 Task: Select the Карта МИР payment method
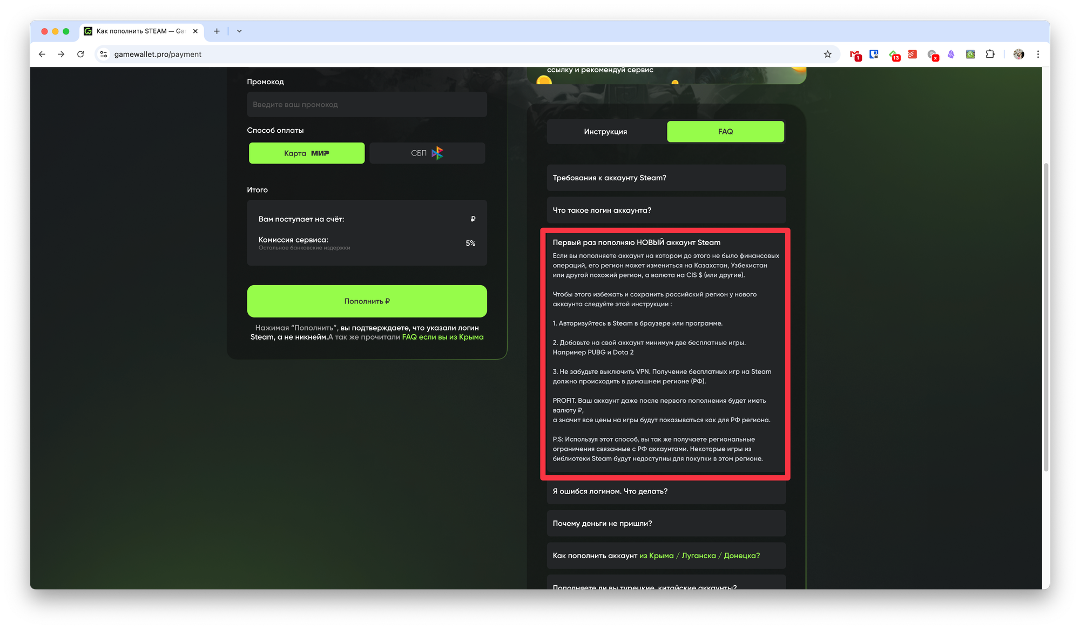tap(307, 153)
